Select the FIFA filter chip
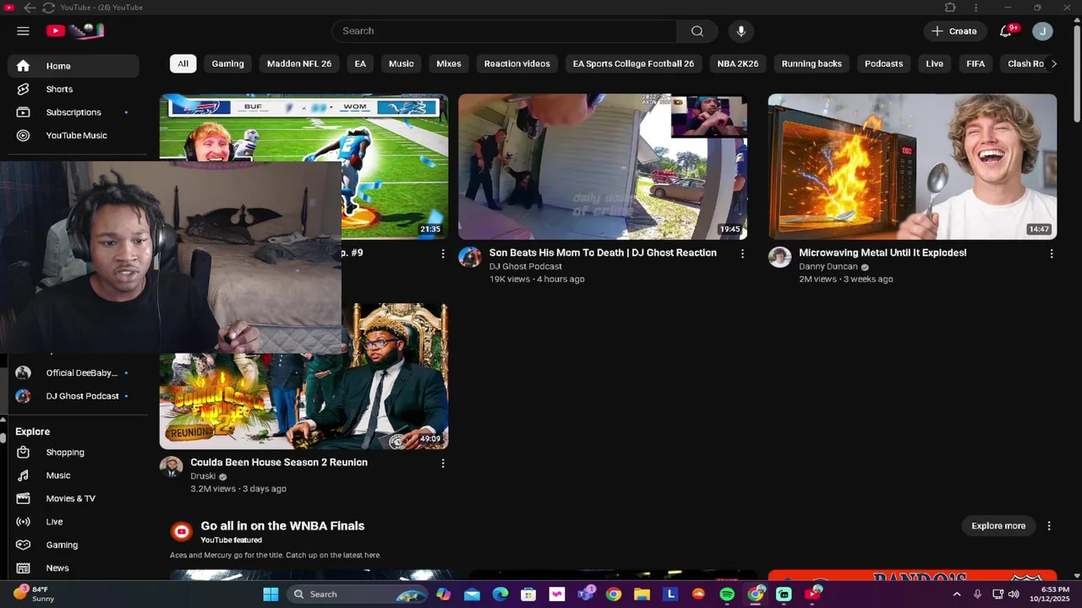Screen dimensions: 1082x608 click(975, 63)
